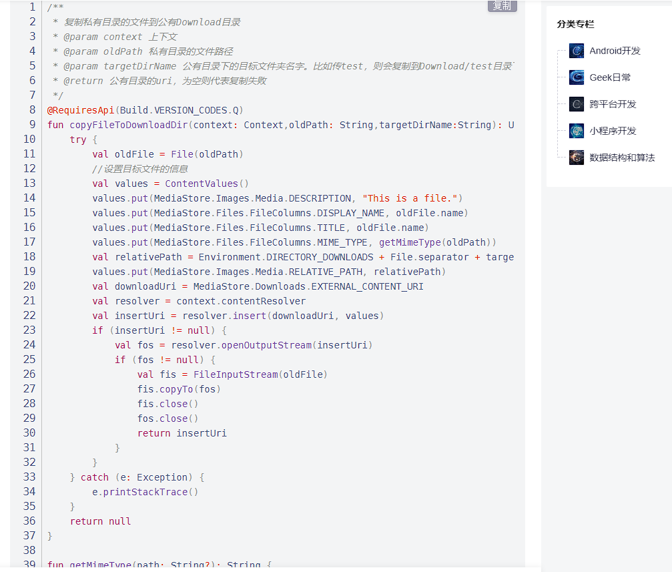
Task: Click context.contentResolver on line 21
Action: pyautogui.click(x=241, y=301)
